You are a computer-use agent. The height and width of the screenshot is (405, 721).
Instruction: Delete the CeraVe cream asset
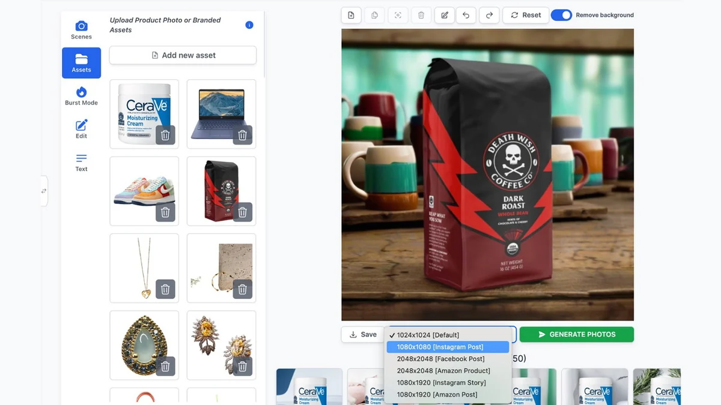[165, 135]
